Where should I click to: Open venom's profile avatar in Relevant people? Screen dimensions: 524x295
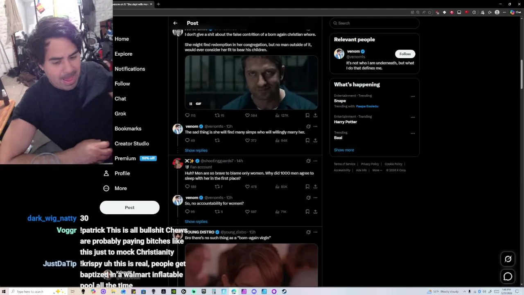pos(339,54)
